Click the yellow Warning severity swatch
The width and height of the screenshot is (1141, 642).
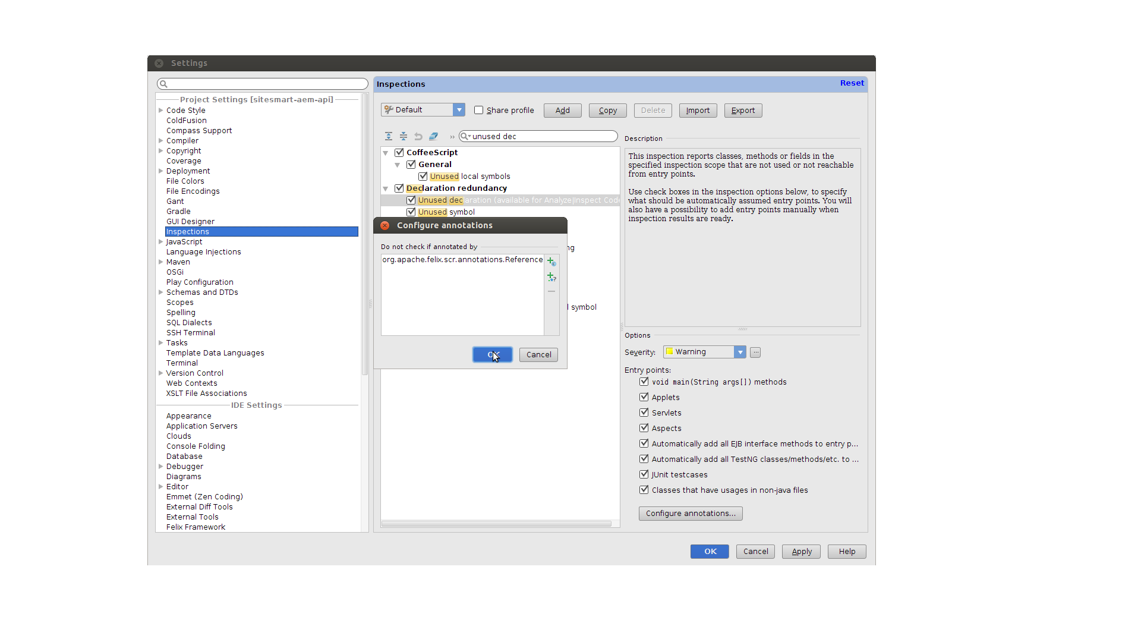tap(670, 352)
